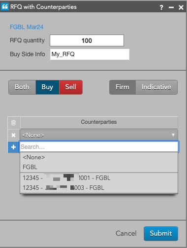
Task: Click the trash icon to delete counterparties
Action: point(13,122)
